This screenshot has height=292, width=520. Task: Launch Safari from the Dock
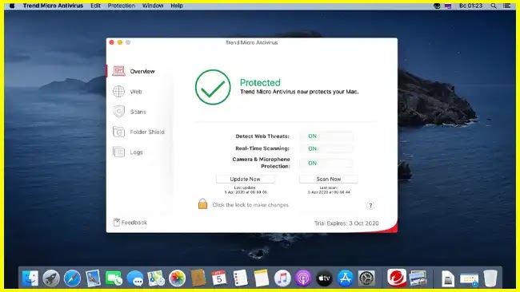pyautogui.click(x=72, y=278)
